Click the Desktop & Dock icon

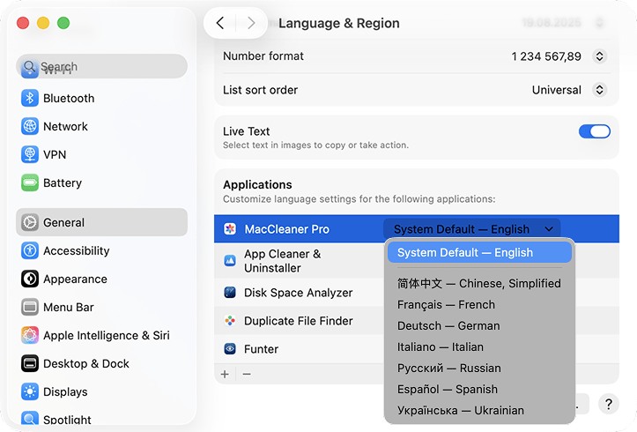point(30,363)
